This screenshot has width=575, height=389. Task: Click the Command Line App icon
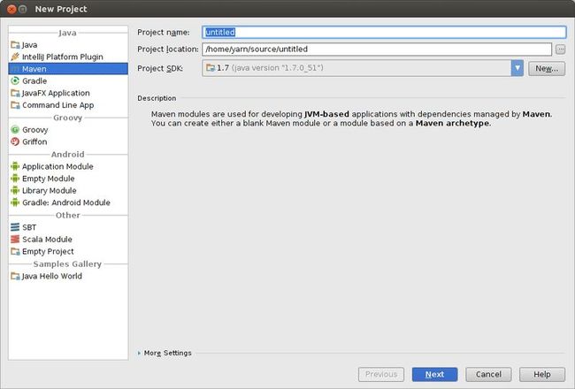15,105
